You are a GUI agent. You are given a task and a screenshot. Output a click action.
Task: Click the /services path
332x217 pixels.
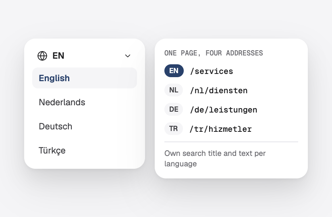[212, 71]
